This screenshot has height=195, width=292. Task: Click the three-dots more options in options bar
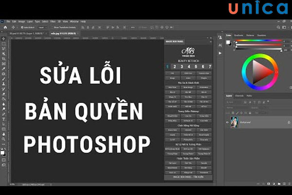point(132,27)
